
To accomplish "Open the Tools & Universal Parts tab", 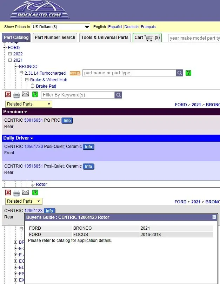I will click(105, 38).
